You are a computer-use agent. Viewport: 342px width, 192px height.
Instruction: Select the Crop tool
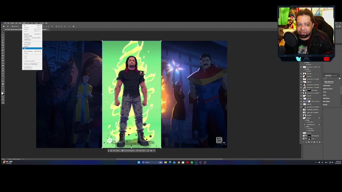(x=3, y=42)
